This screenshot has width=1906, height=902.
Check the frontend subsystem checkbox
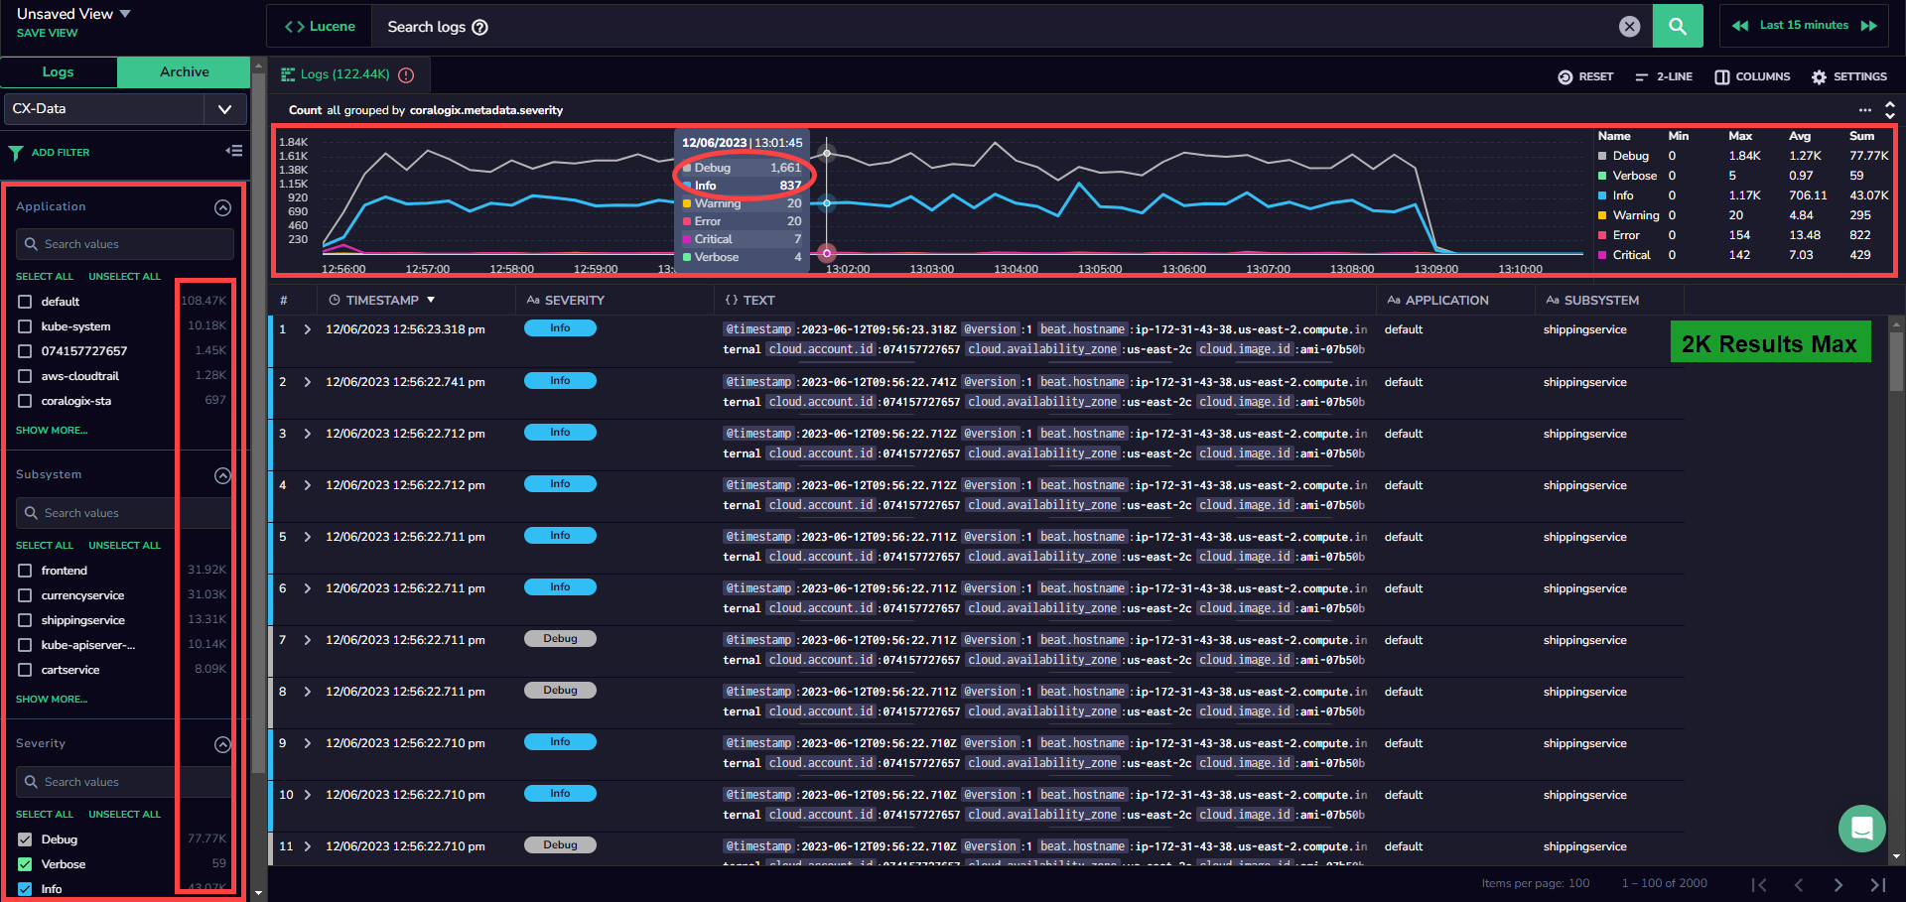[25, 571]
